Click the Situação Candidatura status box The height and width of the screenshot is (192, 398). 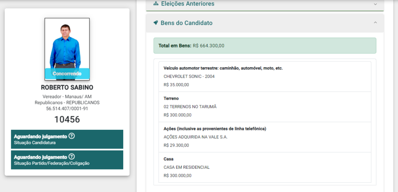(x=67, y=139)
